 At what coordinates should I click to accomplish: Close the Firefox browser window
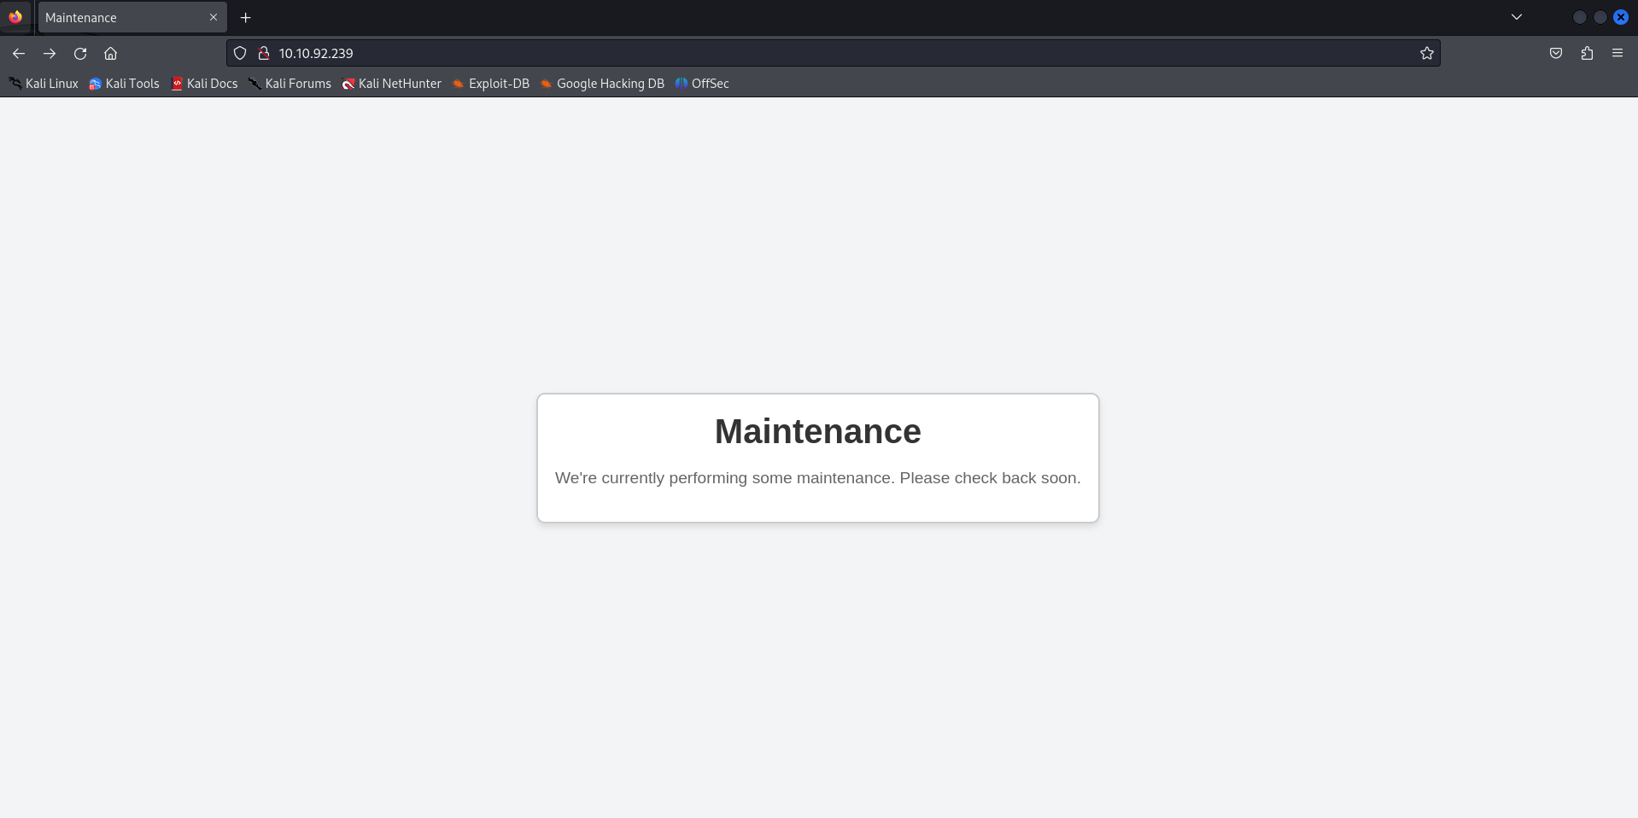pyautogui.click(x=1621, y=17)
